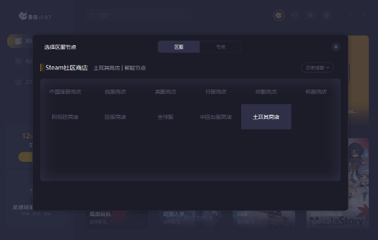Open the customer service headset icon

tap(295, 15)
